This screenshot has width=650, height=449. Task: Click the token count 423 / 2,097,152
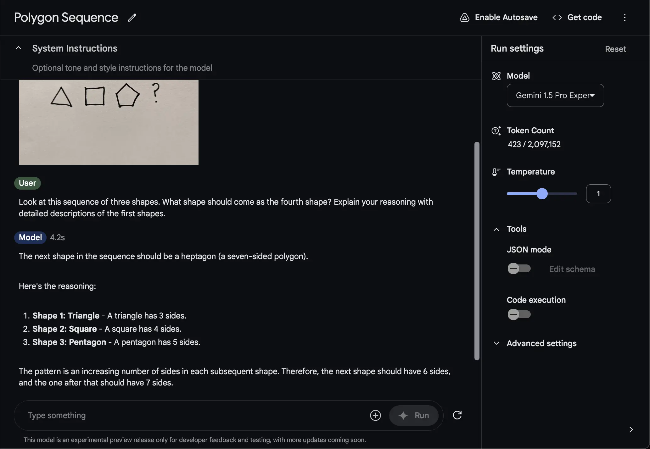point(534,144)
